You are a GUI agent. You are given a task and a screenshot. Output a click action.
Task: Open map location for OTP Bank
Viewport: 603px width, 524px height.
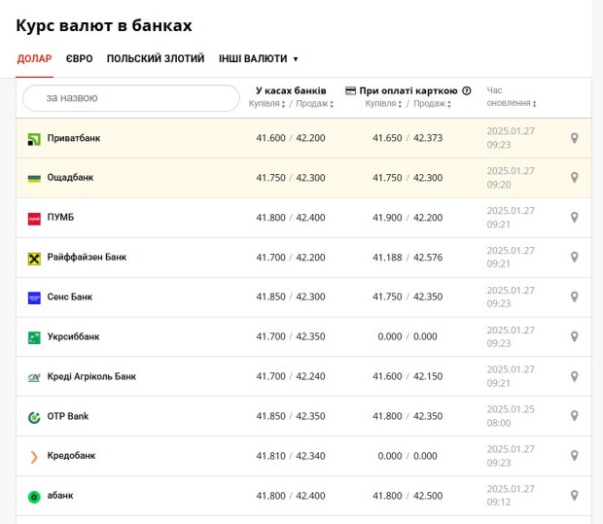coord(574,416)
